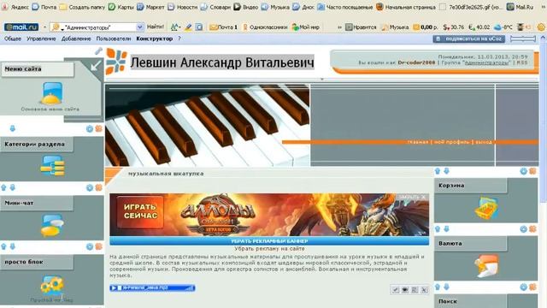The height and width of the screenshot is (308, 547).
Task: Open Одноклассники from the mail.ru toolbar
Action: (x=265, y=27)
